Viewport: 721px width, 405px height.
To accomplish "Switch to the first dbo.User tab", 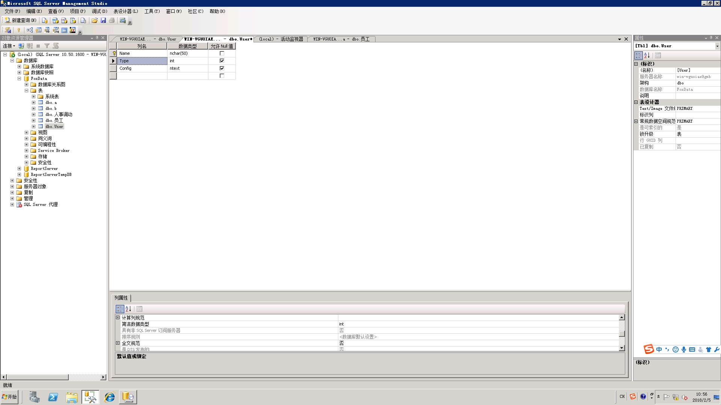I will (148, 39).
